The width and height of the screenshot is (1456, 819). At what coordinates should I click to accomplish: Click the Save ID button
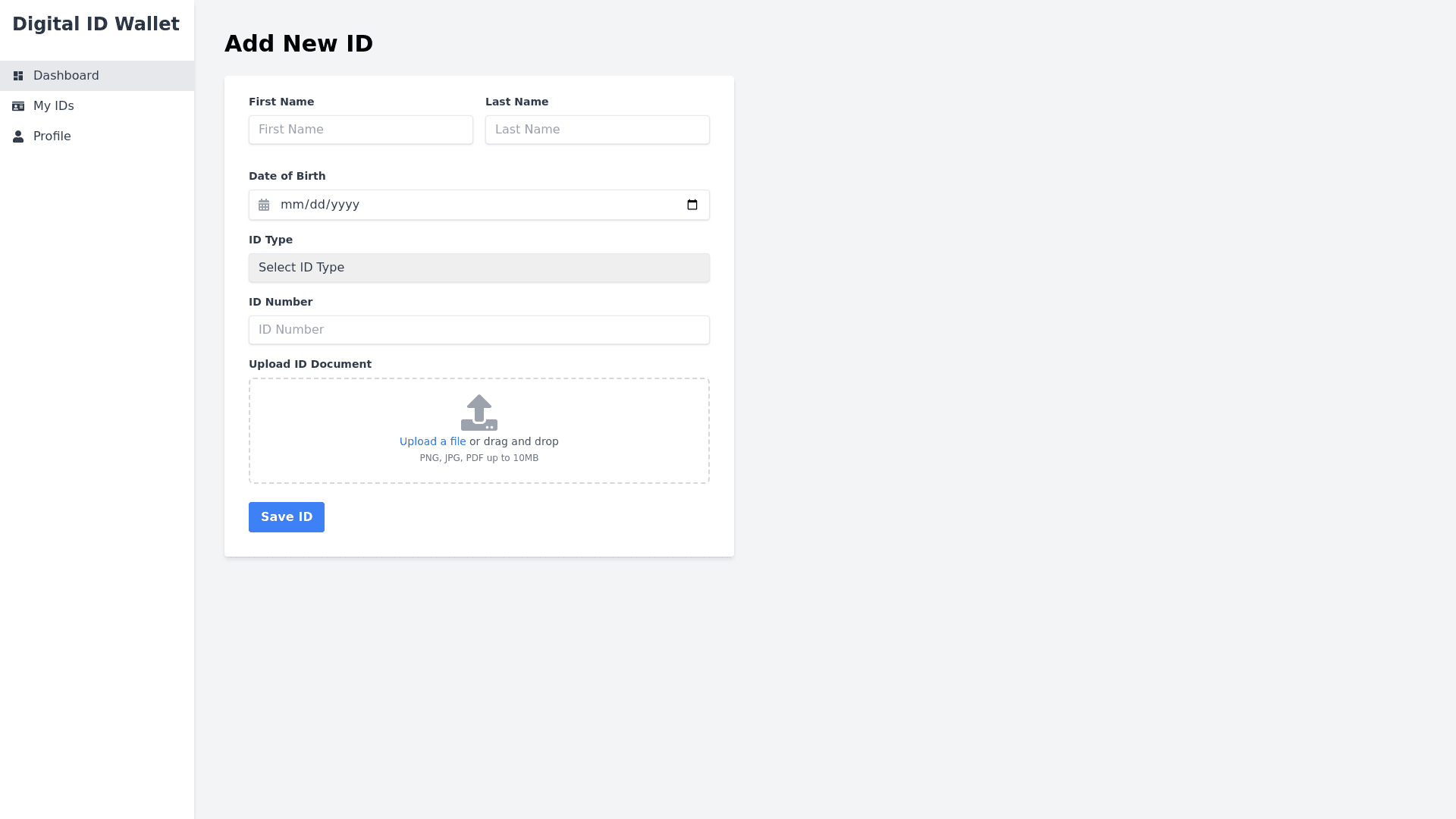(x=287, y=517)
